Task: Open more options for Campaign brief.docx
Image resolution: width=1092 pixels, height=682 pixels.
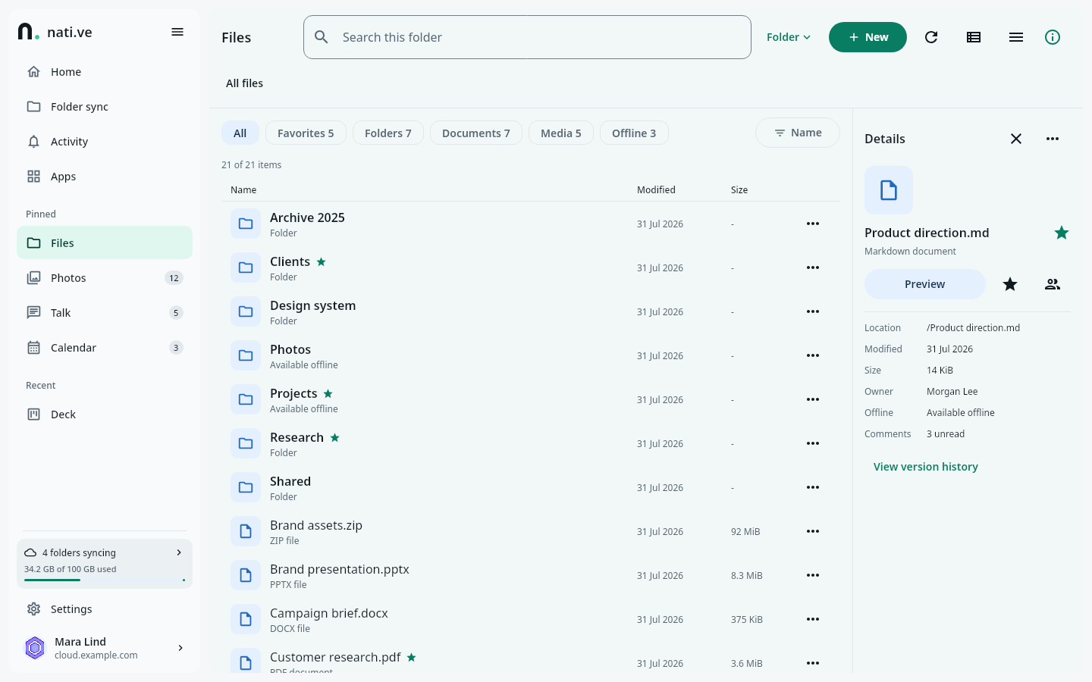Action: (813, 619)
